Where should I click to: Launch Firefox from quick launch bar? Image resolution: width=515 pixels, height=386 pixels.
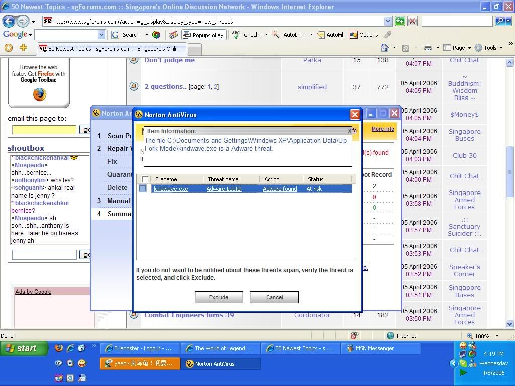(x=59, y=348)
